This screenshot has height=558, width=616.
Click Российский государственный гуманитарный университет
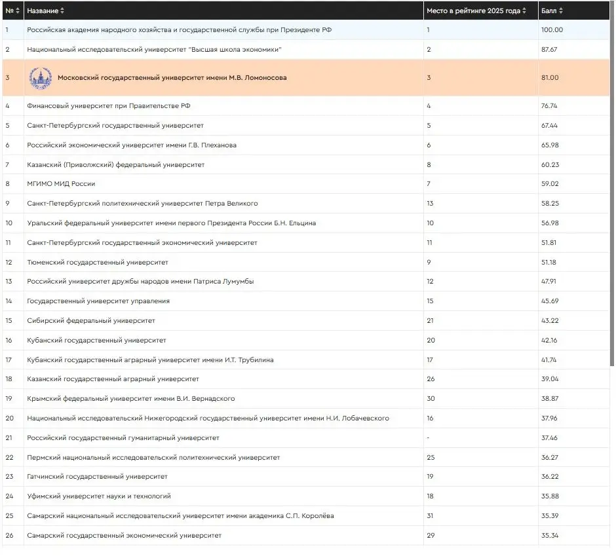[x=123, y=438]
